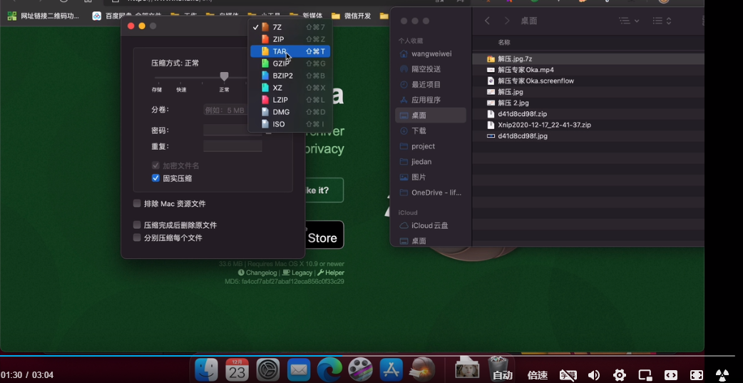Go forward in Finder window

click(507, 21)
